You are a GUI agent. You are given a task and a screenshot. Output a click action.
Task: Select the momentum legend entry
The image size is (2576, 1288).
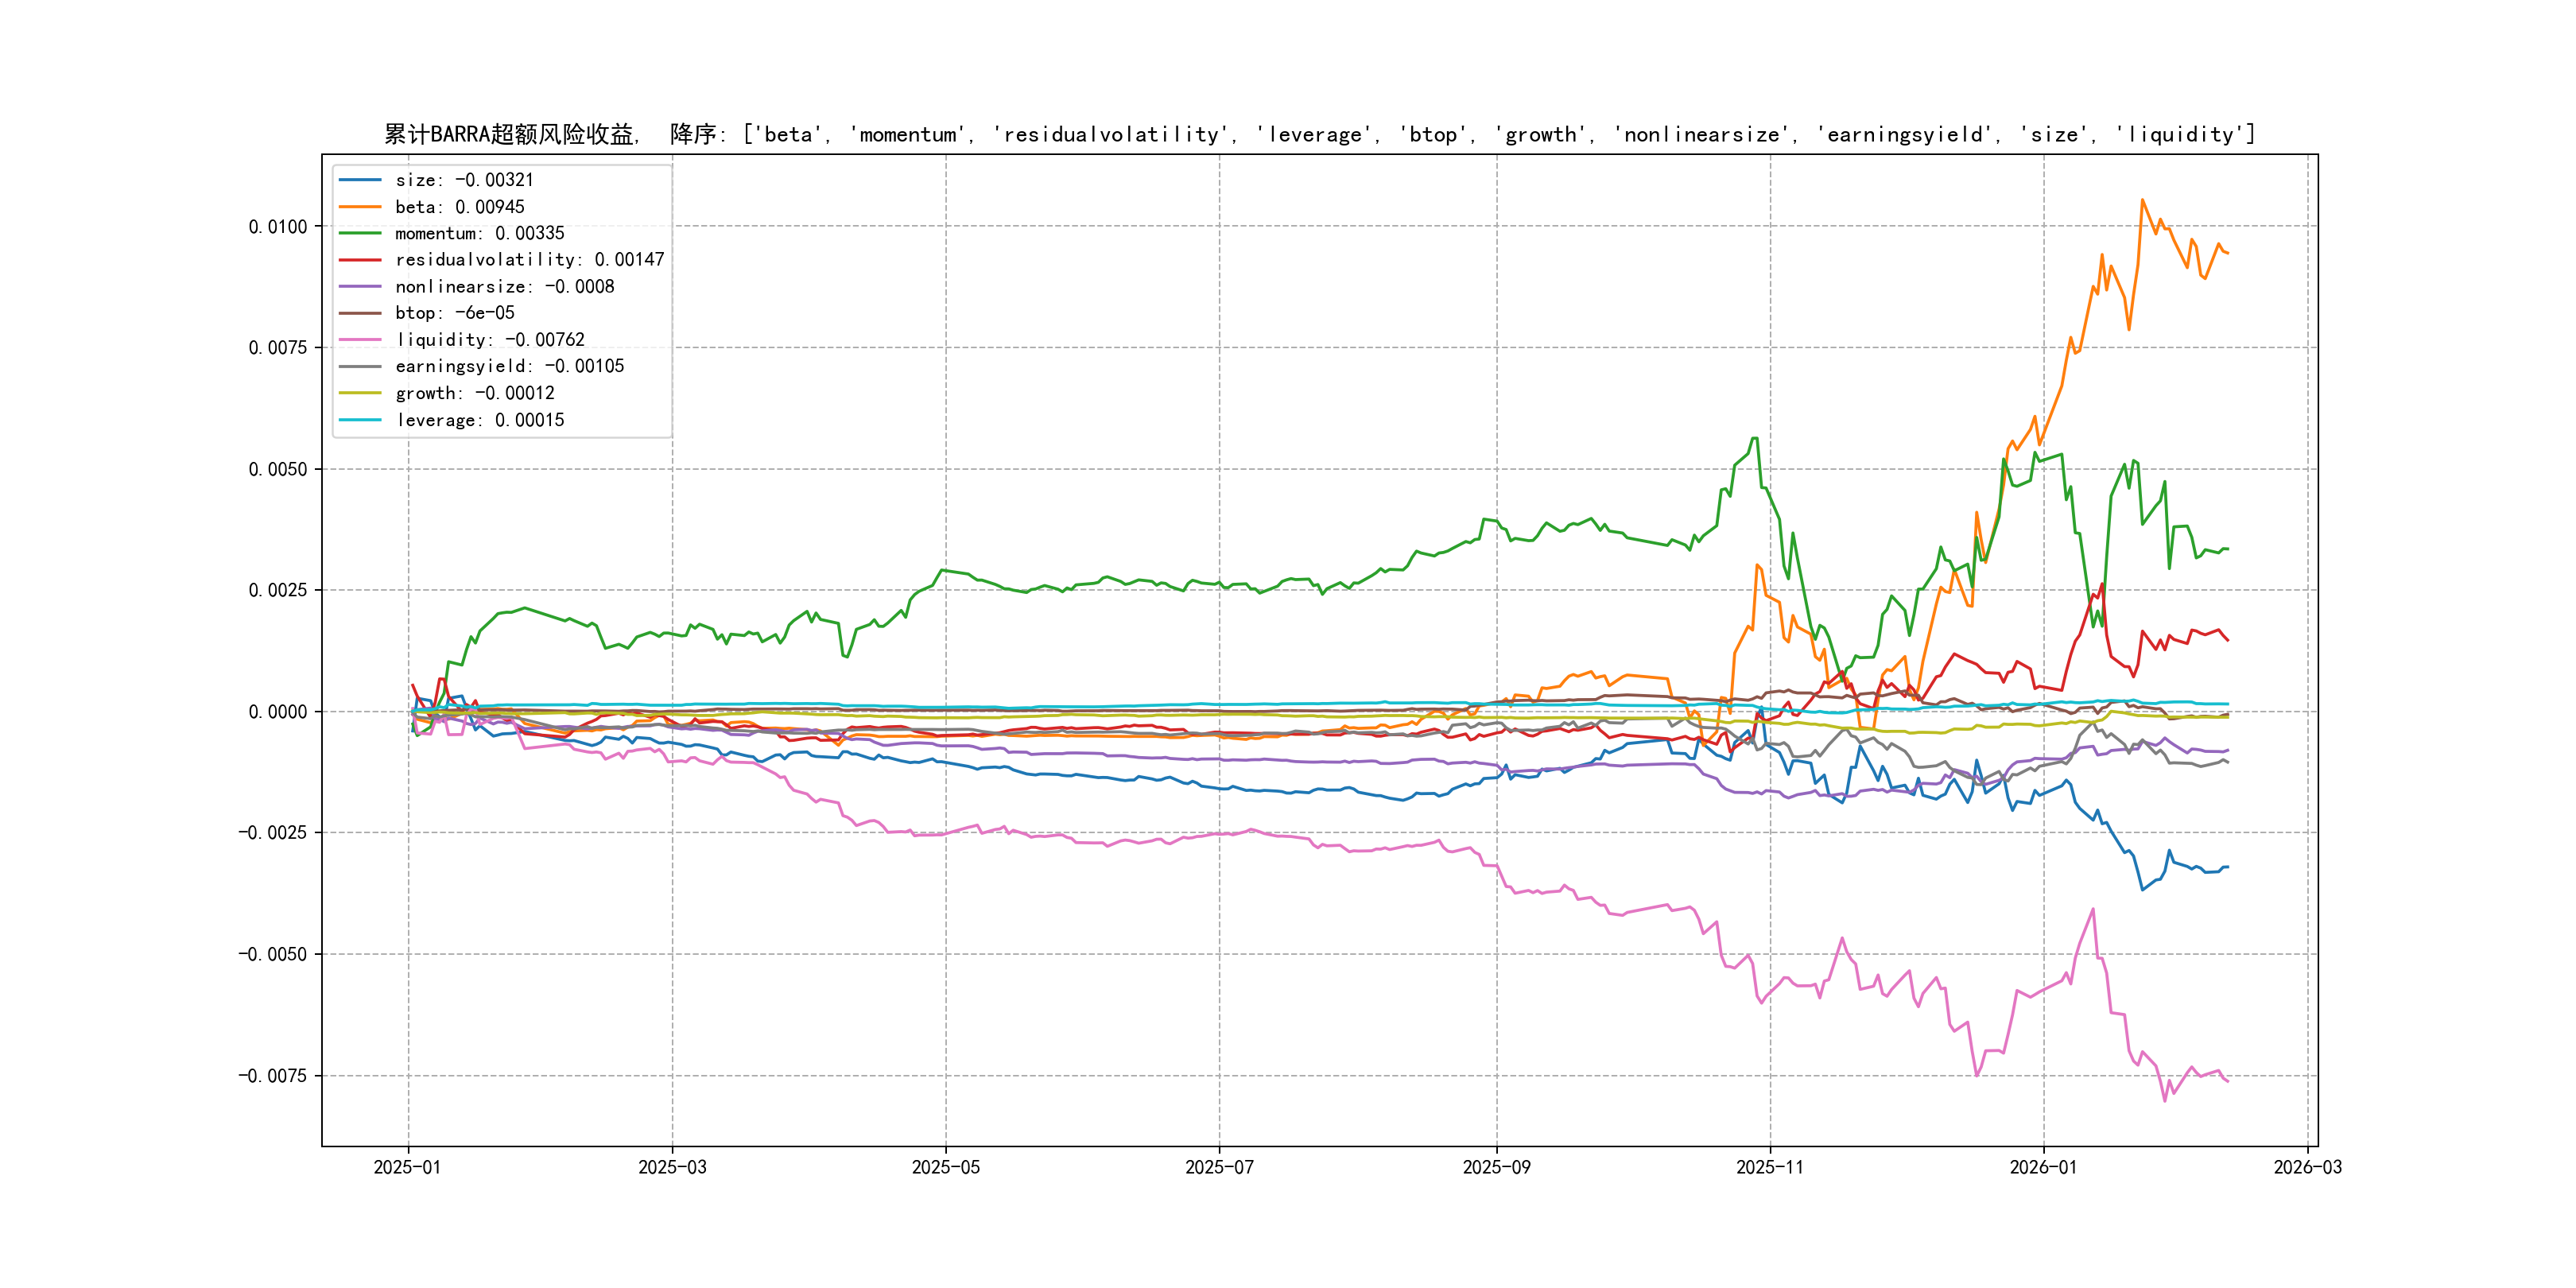click(x=479, y=233)
